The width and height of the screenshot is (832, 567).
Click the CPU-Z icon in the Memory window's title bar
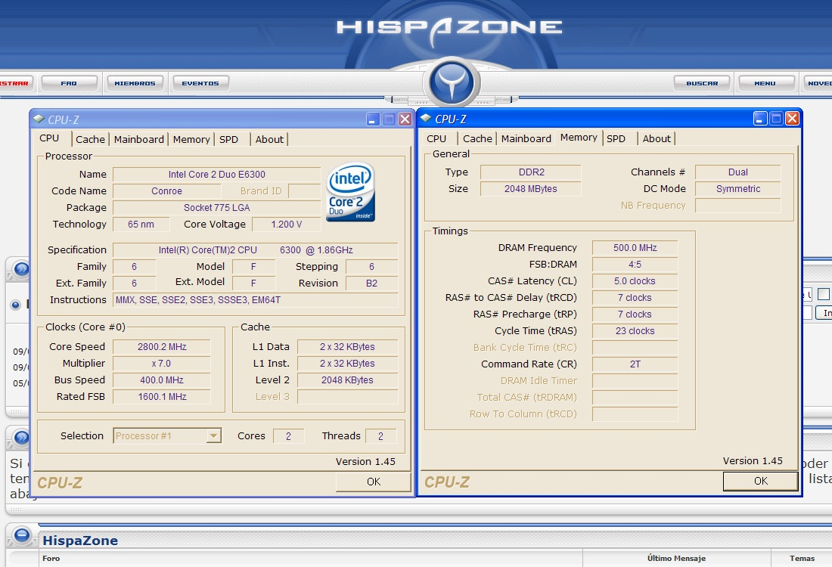[x=426, y=119]
